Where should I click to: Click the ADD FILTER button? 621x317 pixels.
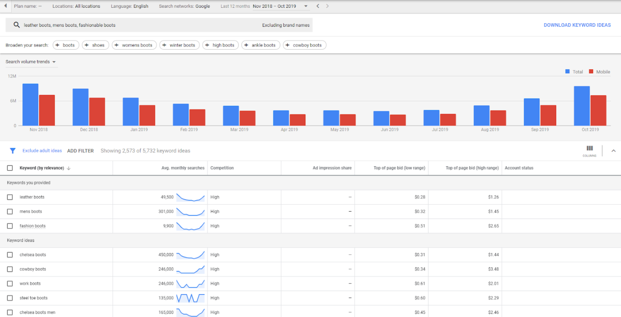point(80,151)
